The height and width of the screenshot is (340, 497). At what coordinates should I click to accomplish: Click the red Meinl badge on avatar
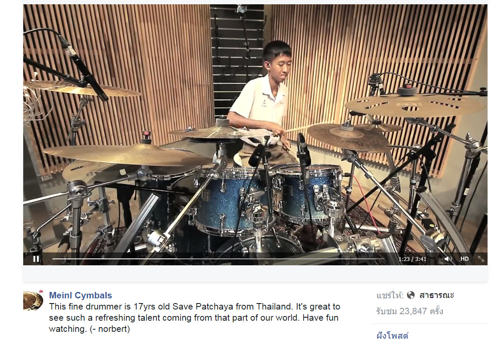click(41, 291)
